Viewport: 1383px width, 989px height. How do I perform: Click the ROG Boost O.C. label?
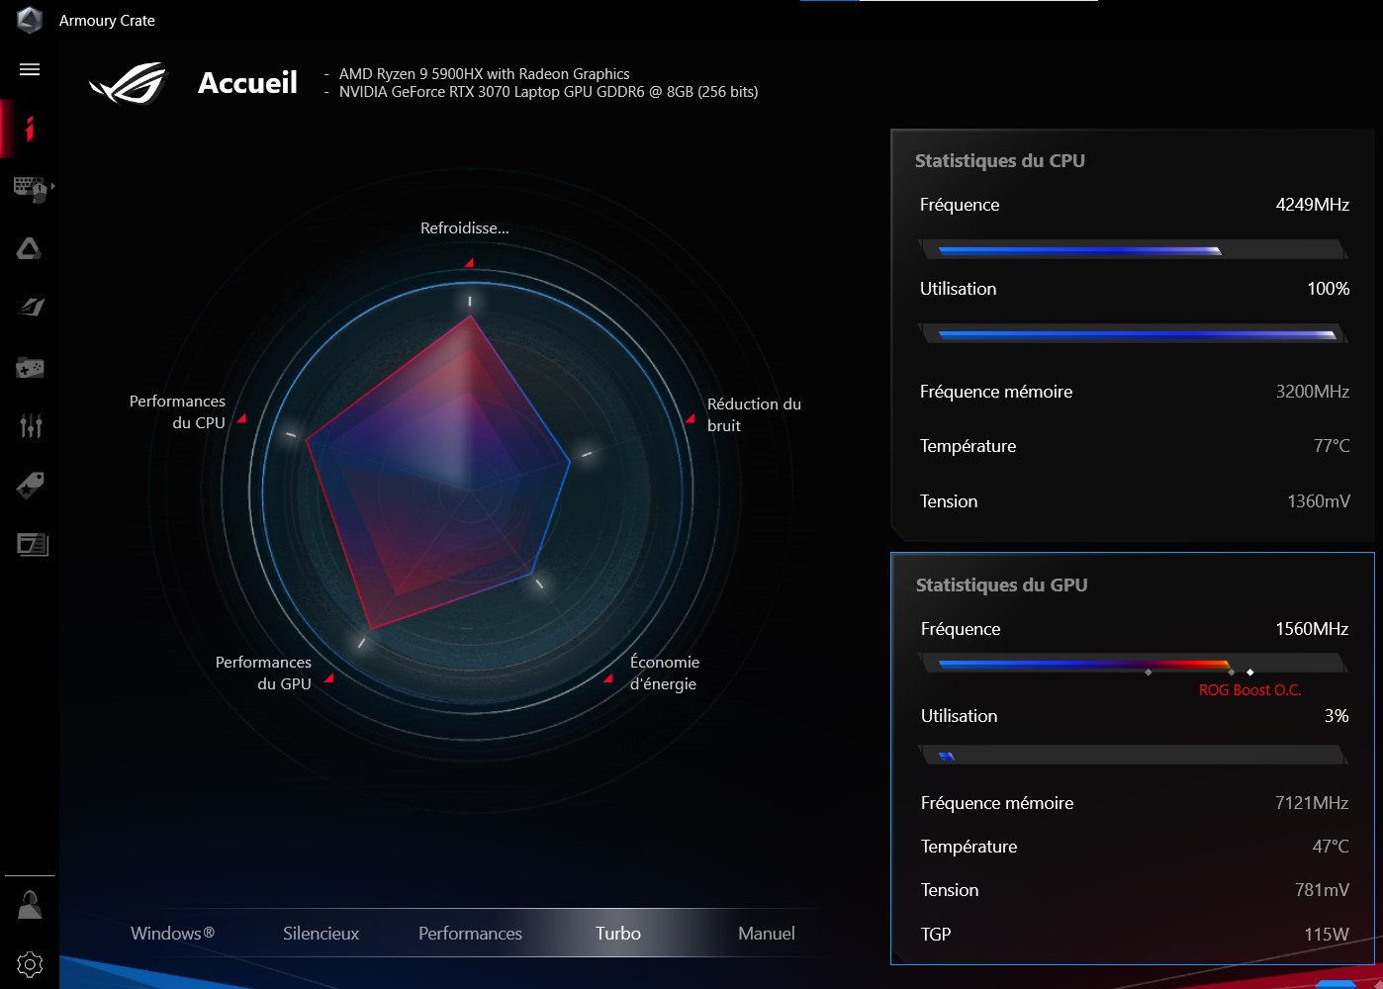point(1249,690)
